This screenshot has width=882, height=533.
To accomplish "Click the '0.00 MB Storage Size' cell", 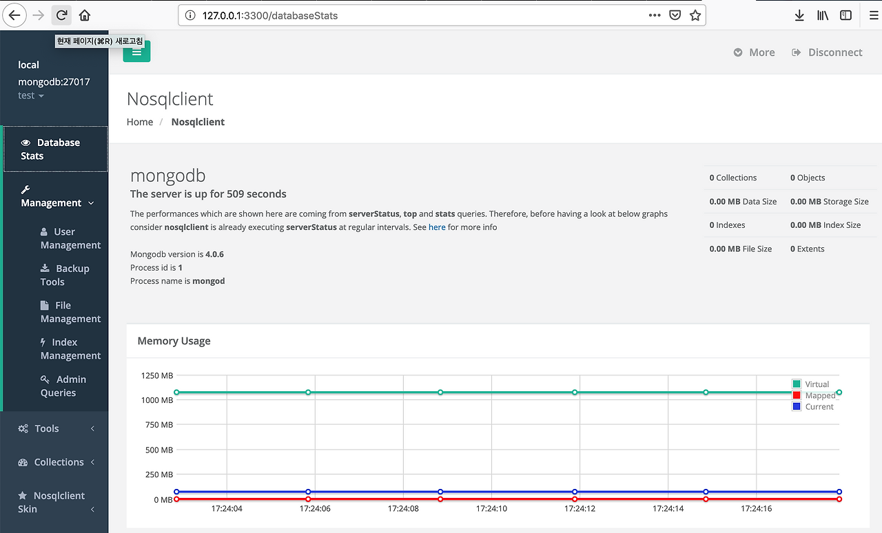I will [830, 202].
